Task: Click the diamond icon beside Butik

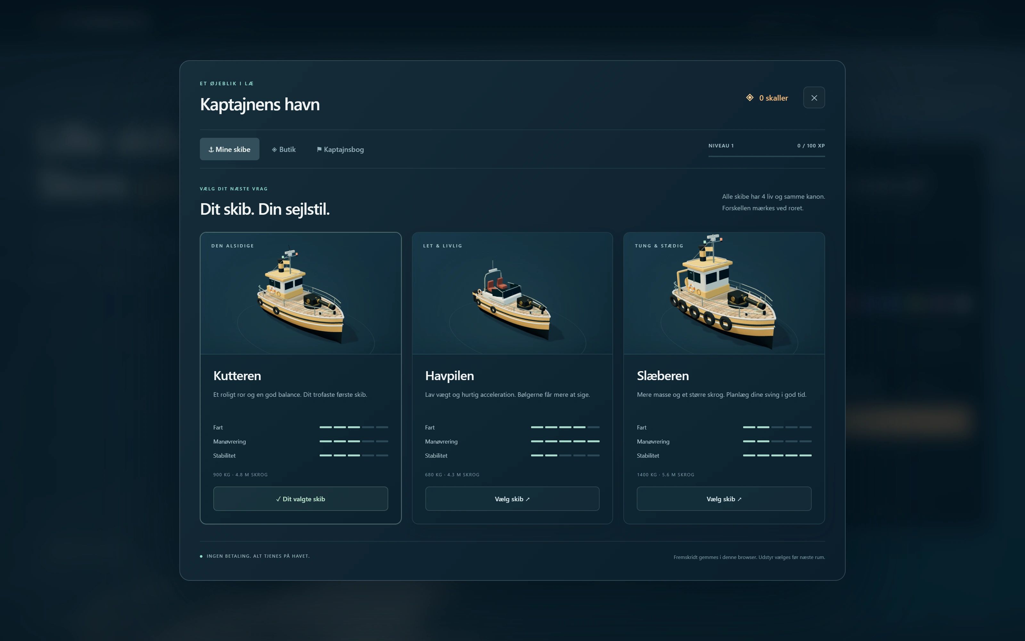Action: [x=275, y=150]
